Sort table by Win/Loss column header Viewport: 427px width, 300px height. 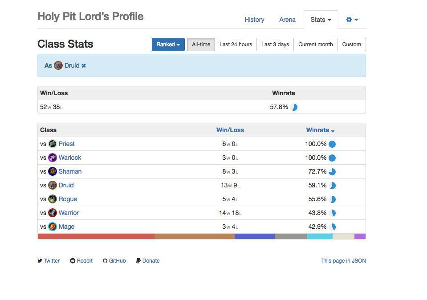coord(230,130)
